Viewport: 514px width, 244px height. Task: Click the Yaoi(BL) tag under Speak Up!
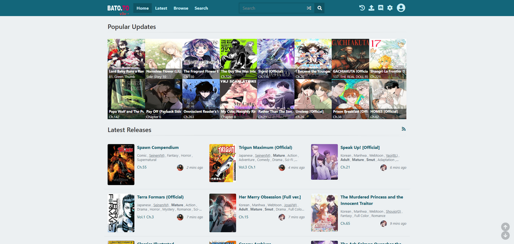pyautogui.click(x=392, y=156)
